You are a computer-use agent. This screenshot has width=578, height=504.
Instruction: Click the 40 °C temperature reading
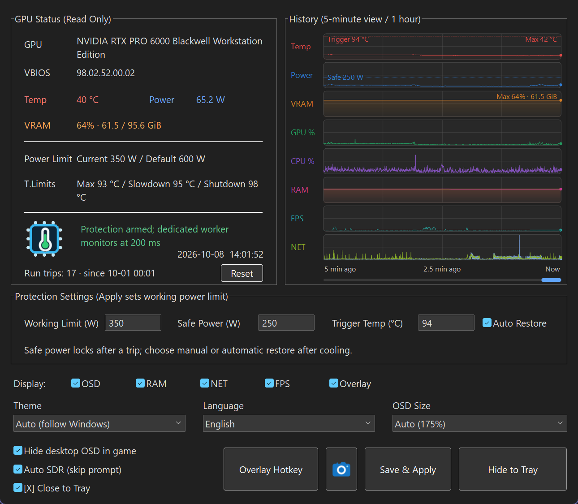point(87,100)
